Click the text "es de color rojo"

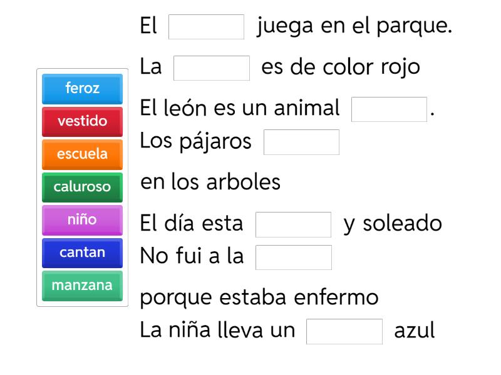click(341, 66)
